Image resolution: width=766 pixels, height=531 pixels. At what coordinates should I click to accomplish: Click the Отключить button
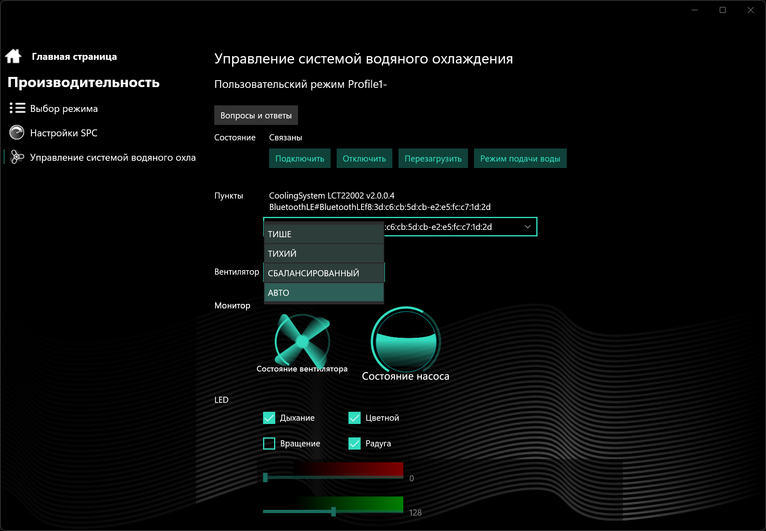(364, 158)
